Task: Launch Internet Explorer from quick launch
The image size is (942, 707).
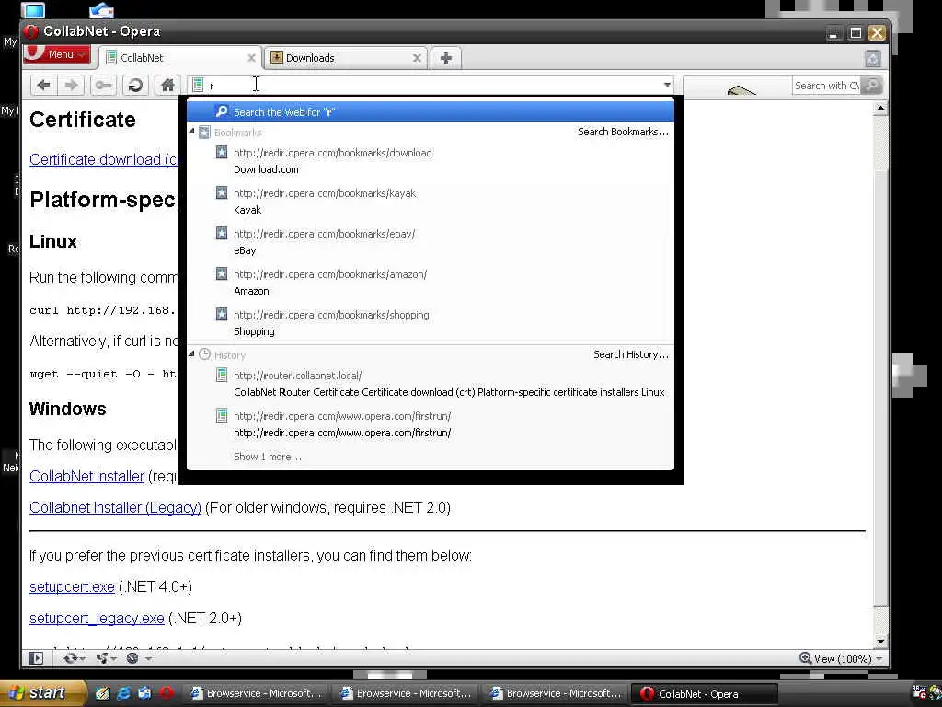Action: click(x=124, y=693)
